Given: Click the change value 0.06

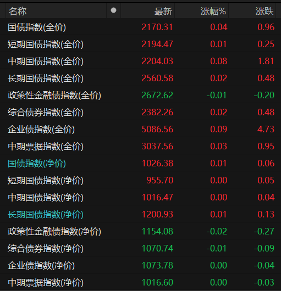Looking at the screenshot, I should click(266, 163).
